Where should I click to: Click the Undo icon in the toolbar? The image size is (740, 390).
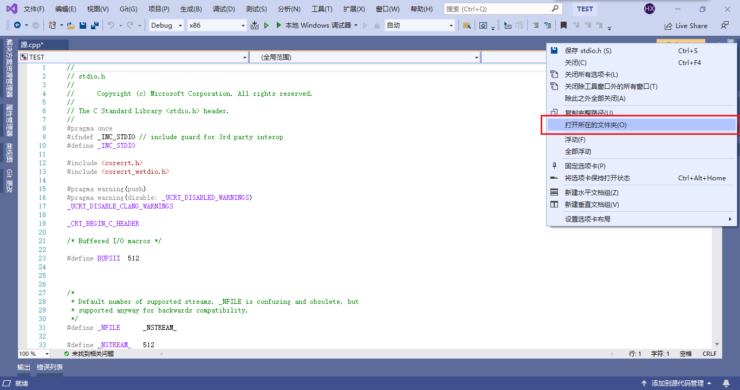click(112, 25)
